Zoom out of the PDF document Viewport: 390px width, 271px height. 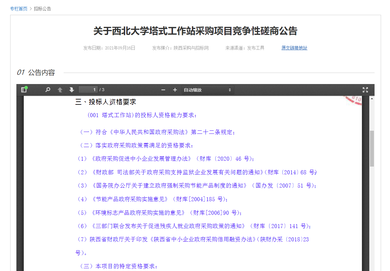163,90
